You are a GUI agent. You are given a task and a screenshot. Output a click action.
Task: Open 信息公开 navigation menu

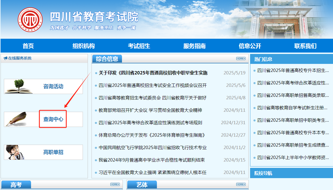[x=250, y=46]
